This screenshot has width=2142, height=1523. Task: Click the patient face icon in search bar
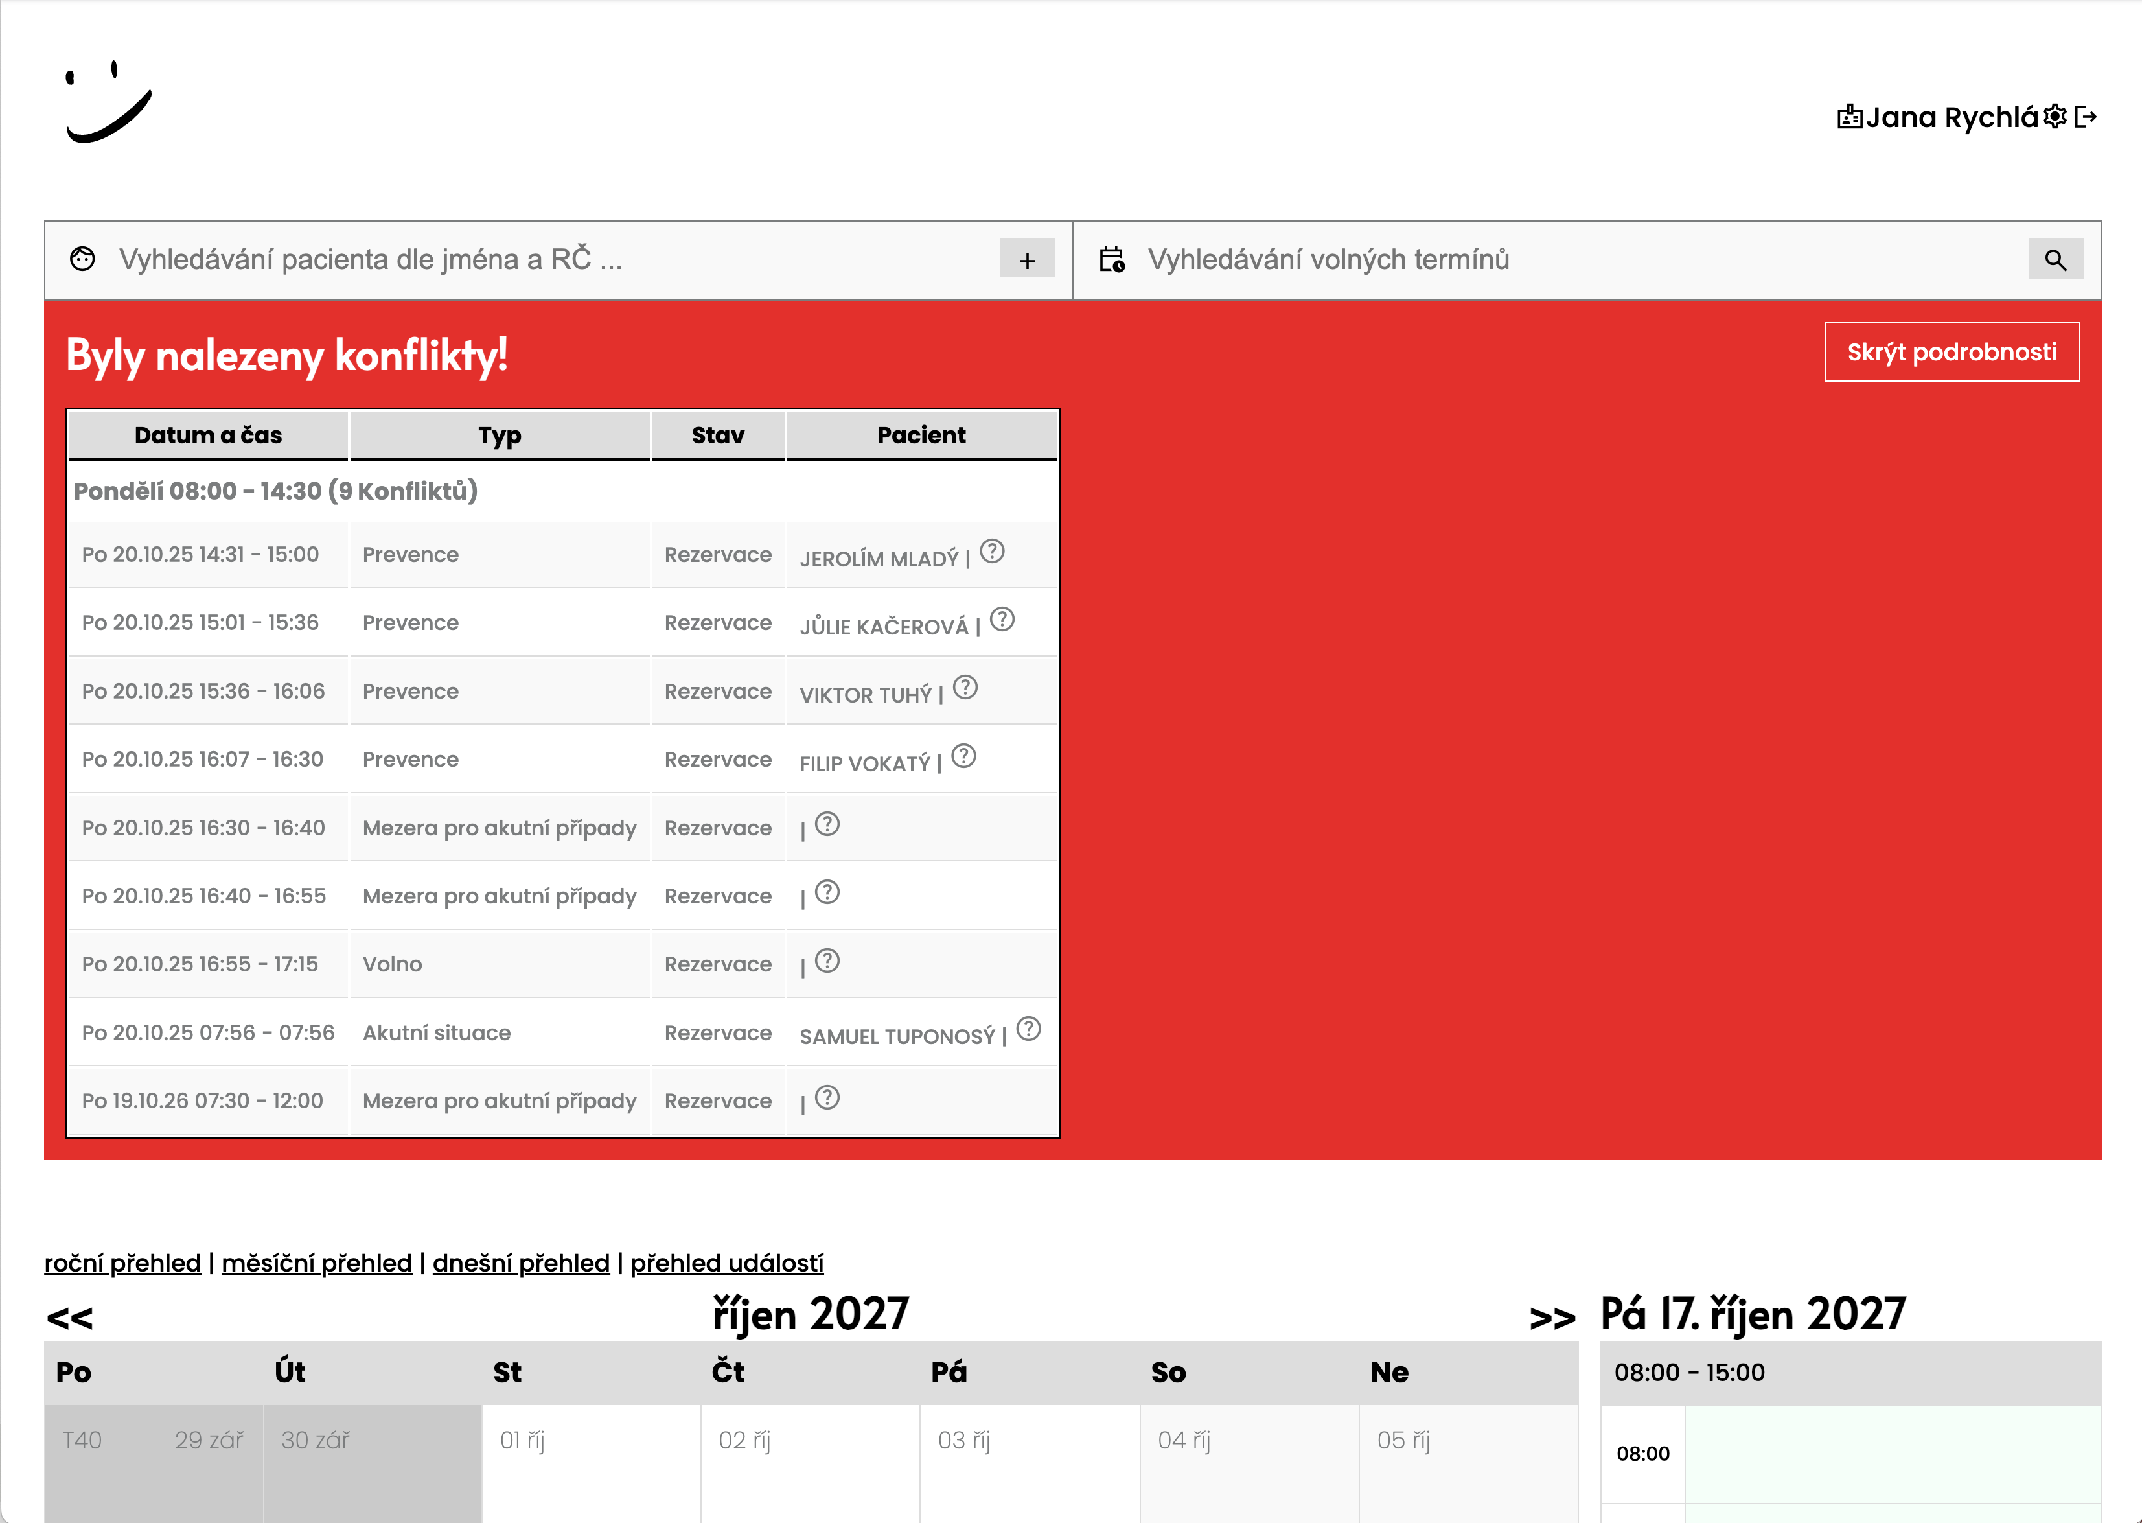(82, 260)
